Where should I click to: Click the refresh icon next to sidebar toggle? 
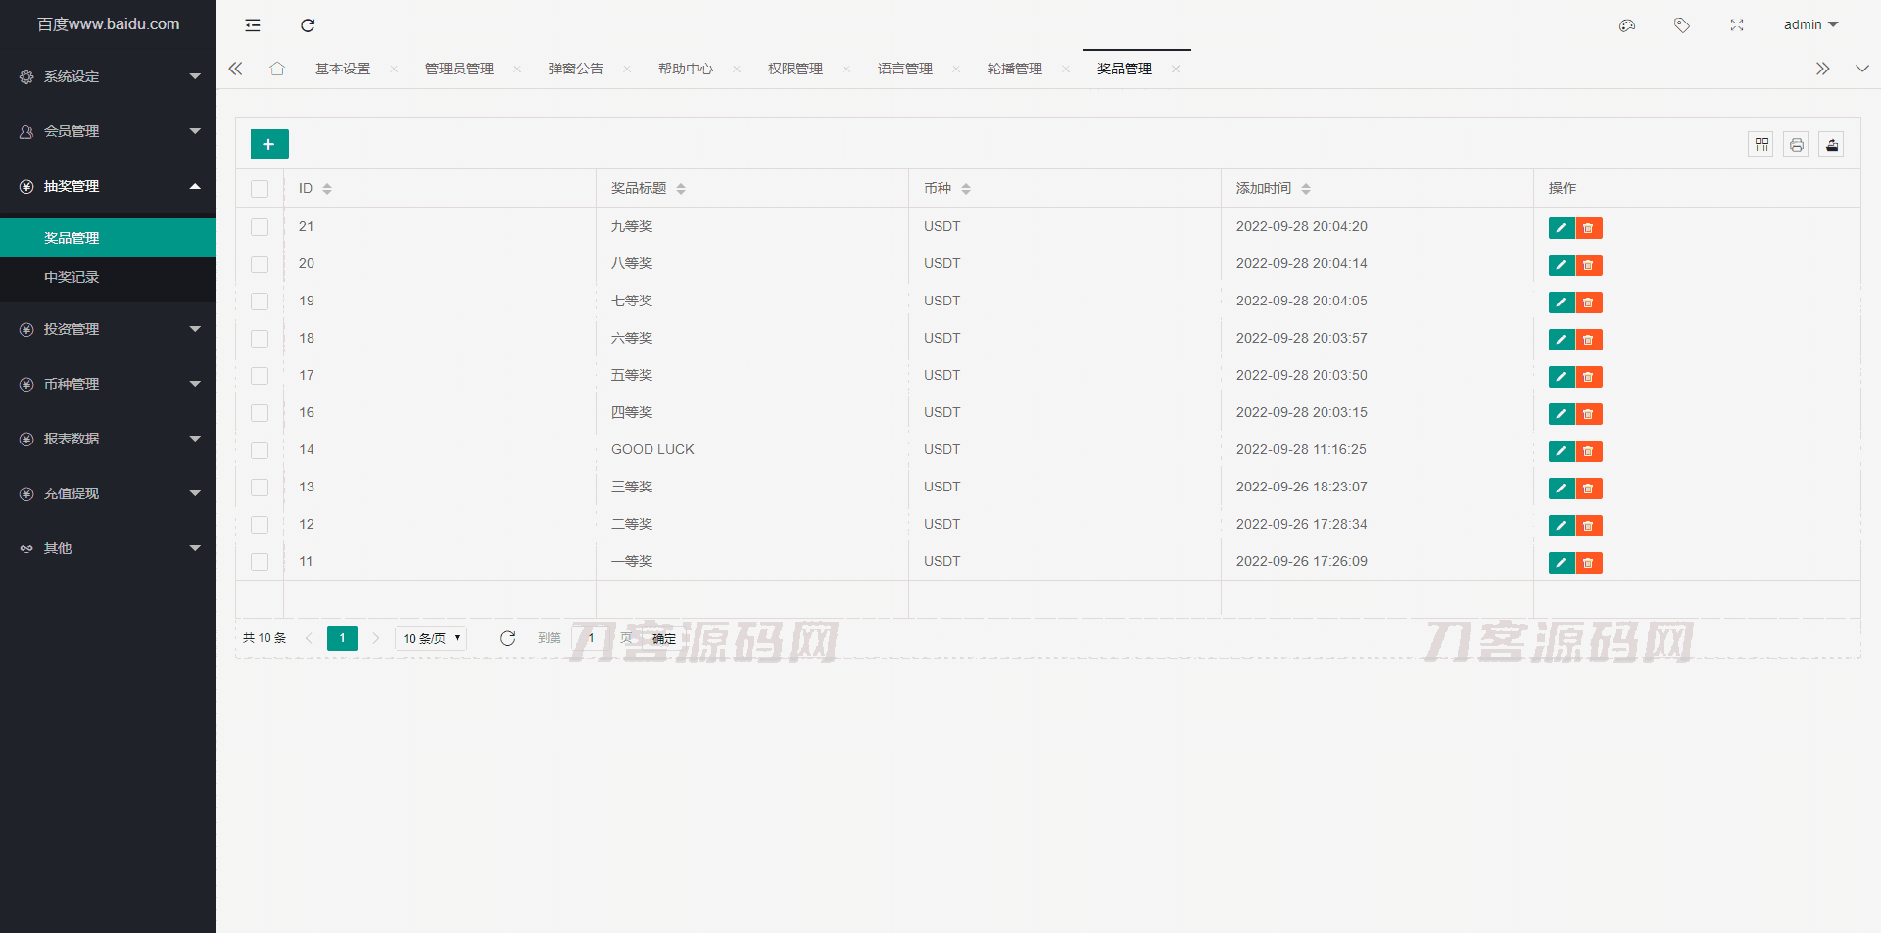pos(308,25)
